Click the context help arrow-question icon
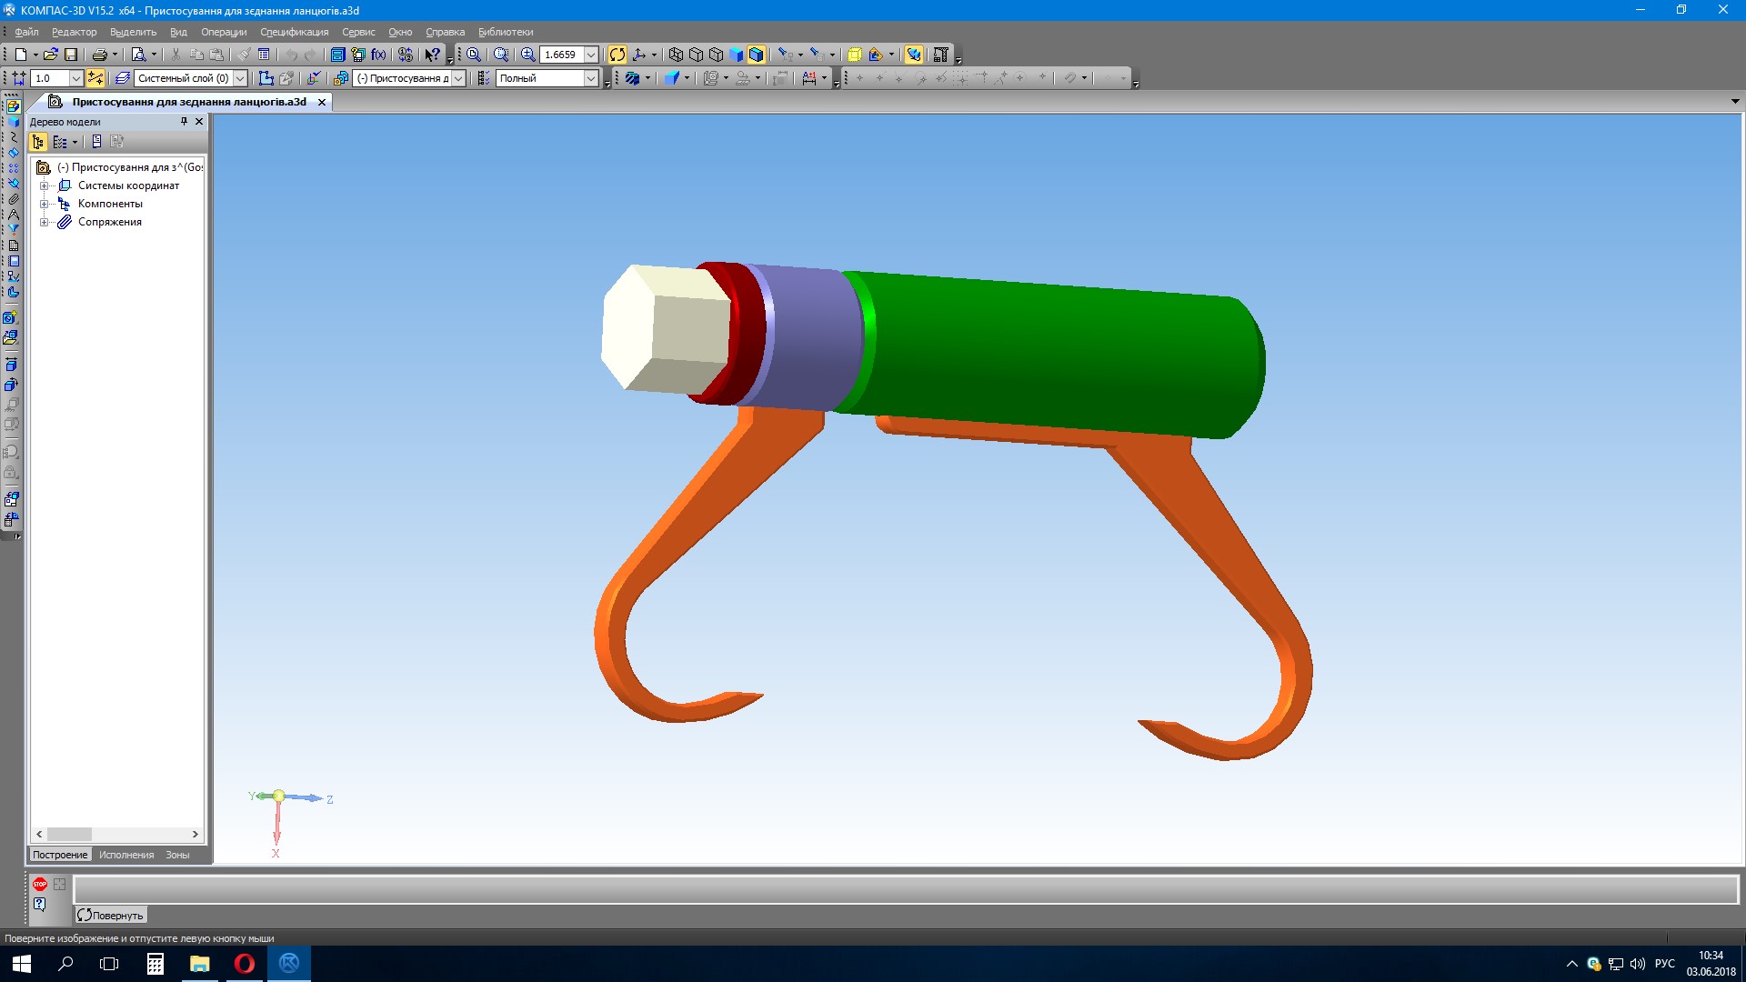Image resolution: width=1746 pixels, height=982 pixels. pos(433,55)
